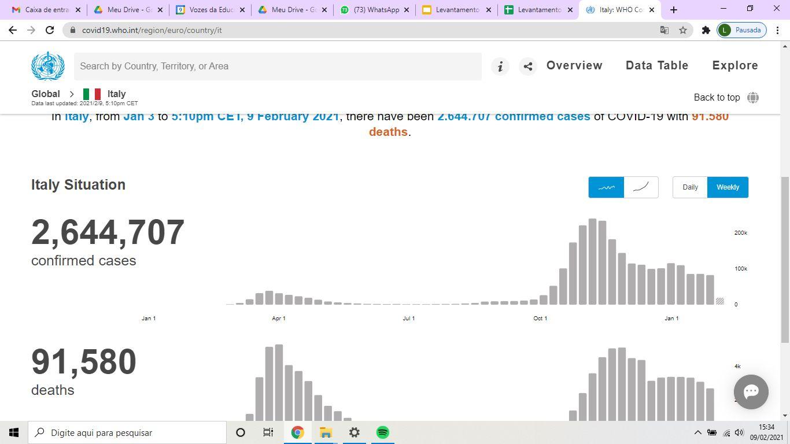Screen dimensions: 790x444
Task: Open Task View on the taskbar
Action: pyautogui.click(x=268, y=432)
